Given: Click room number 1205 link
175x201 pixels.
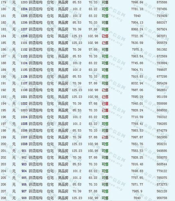Looking at the screenshot, I should pyautogui.click(x=24, y=16).
